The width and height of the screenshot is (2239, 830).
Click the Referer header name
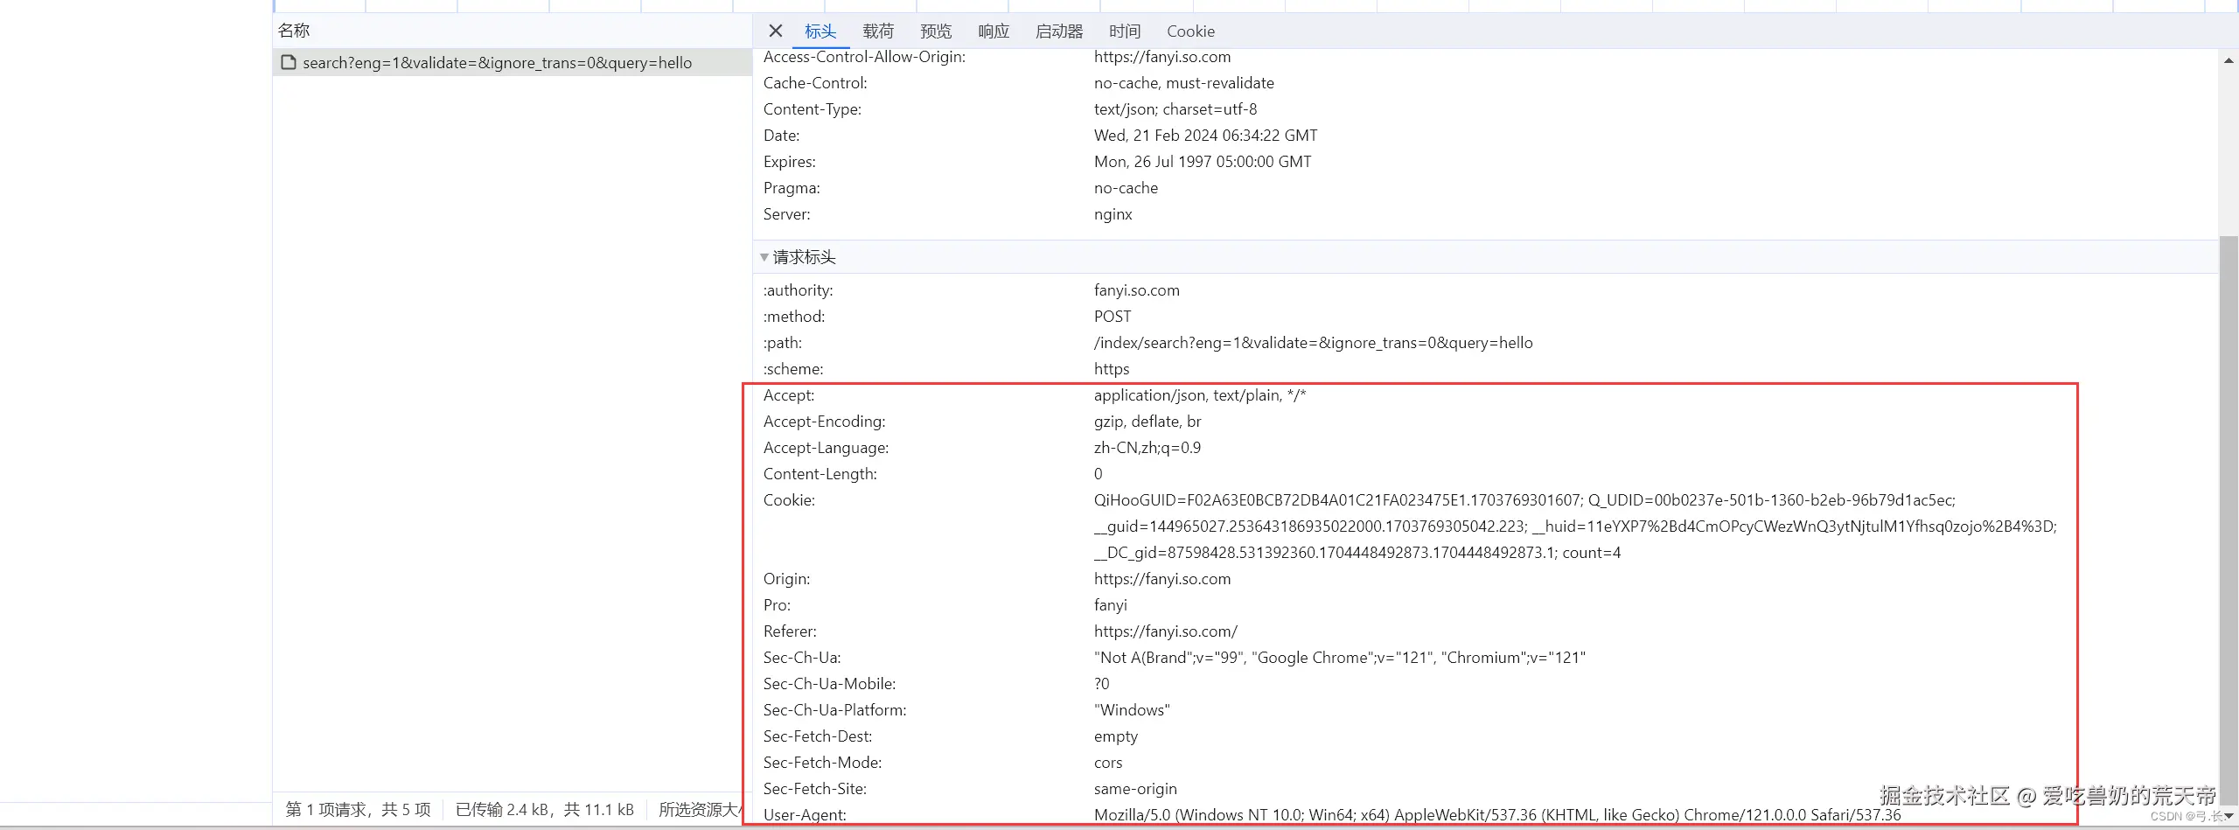790,631
